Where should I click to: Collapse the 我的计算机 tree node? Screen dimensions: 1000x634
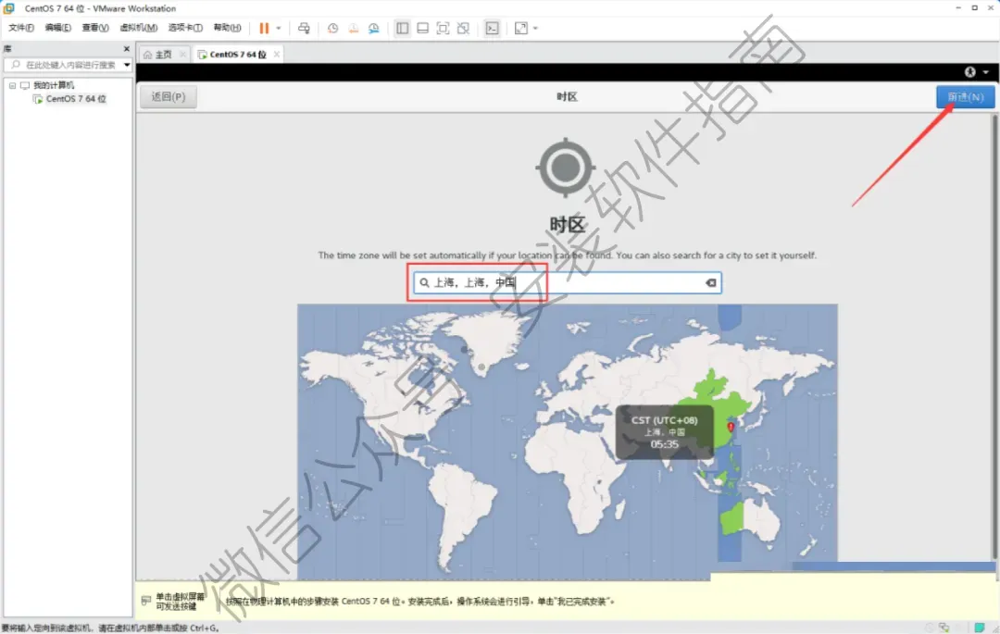(12, 85)
